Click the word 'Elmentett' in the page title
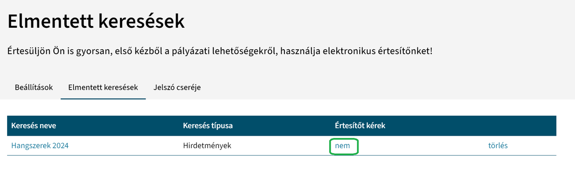The width and height of the screenshot is (575, 186). [53, 22]
